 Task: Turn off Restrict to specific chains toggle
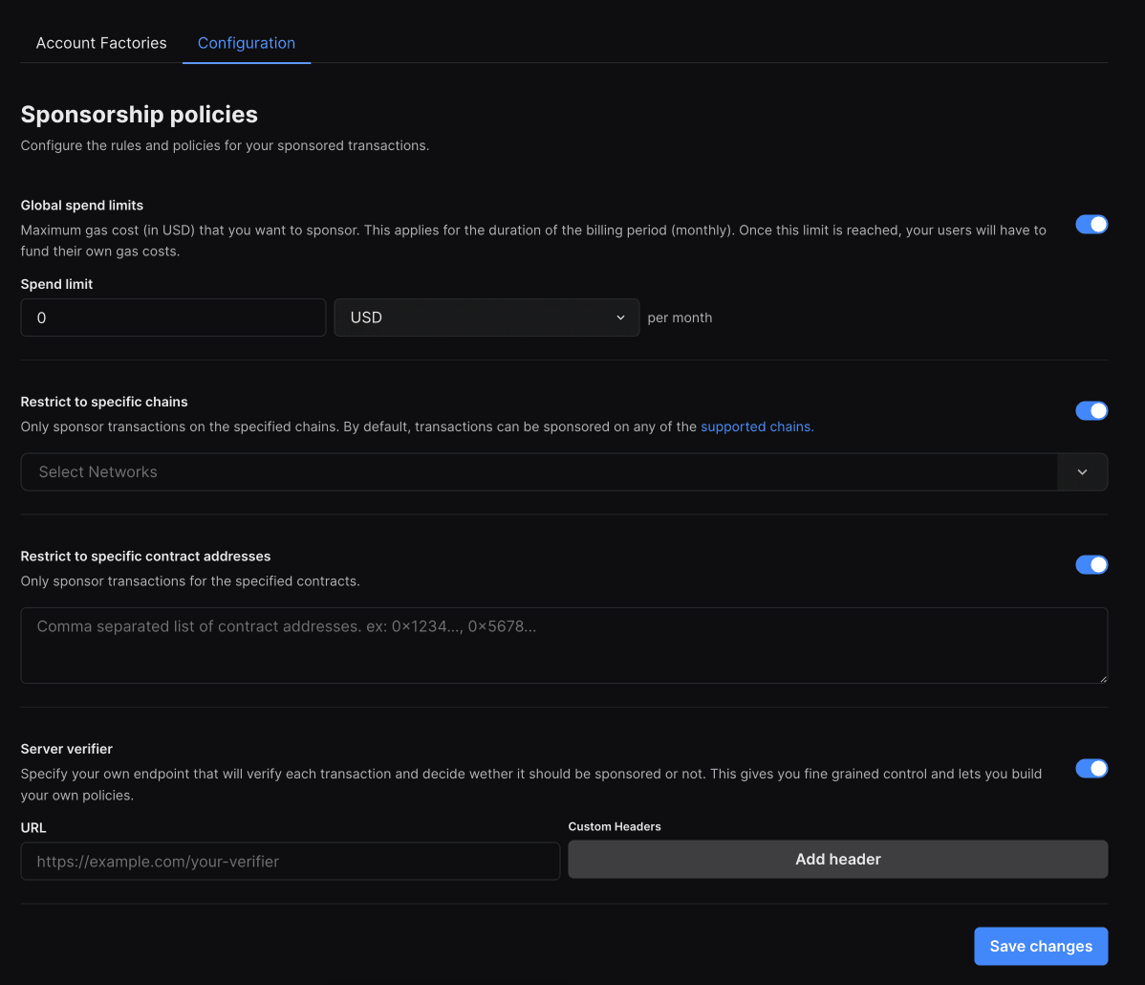[1091, 411]
